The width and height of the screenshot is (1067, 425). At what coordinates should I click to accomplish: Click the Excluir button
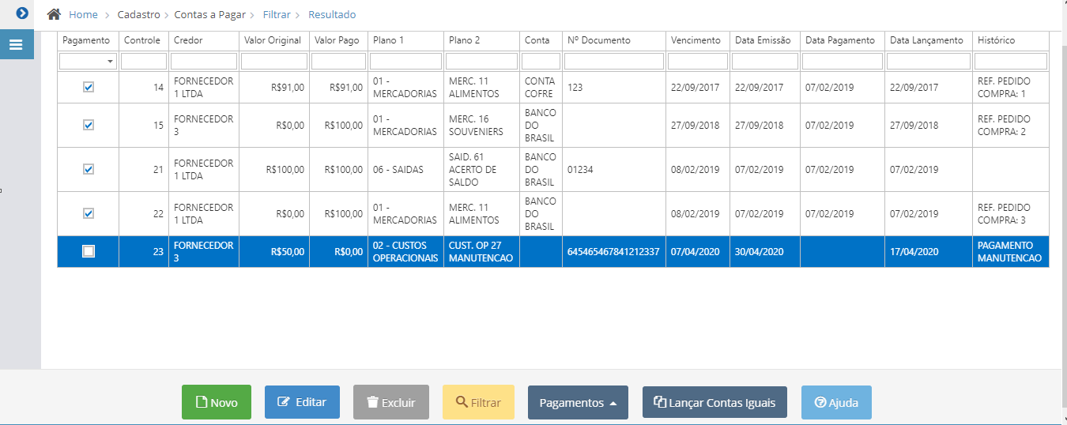pos(391,402)
